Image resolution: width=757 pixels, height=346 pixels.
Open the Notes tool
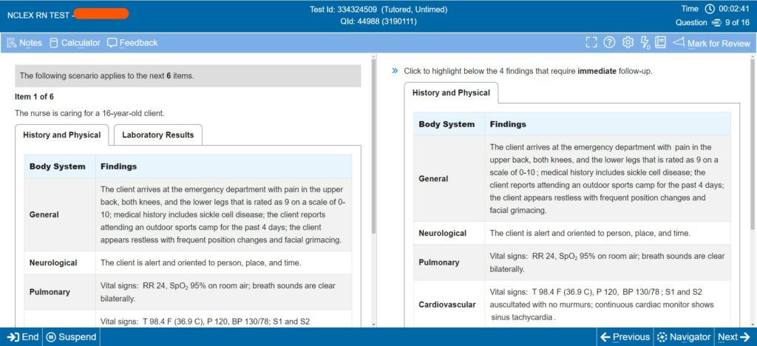coord(24,43)
